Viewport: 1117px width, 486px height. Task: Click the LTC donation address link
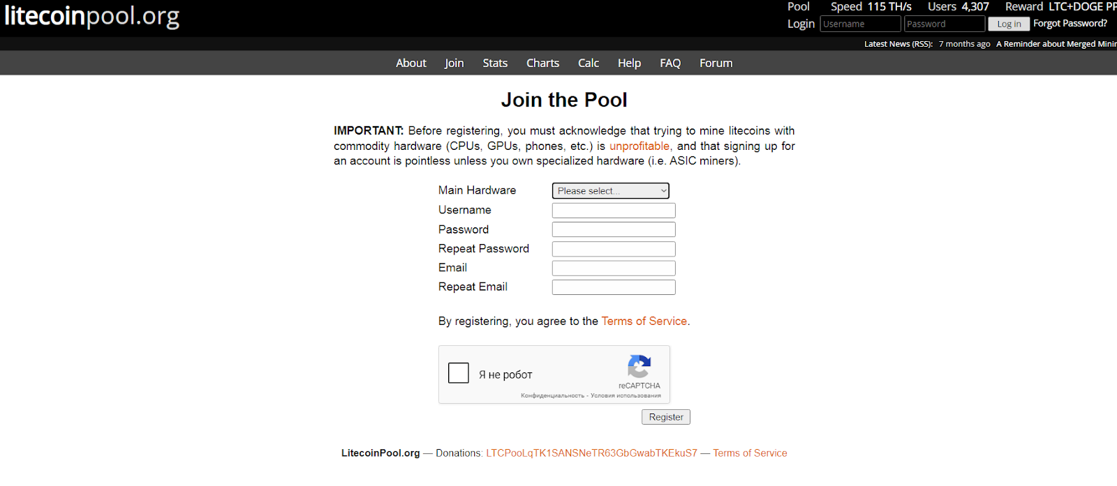tap(591, 453)
